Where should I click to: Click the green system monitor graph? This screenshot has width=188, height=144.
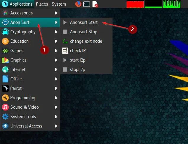click(x=172, y=4)
